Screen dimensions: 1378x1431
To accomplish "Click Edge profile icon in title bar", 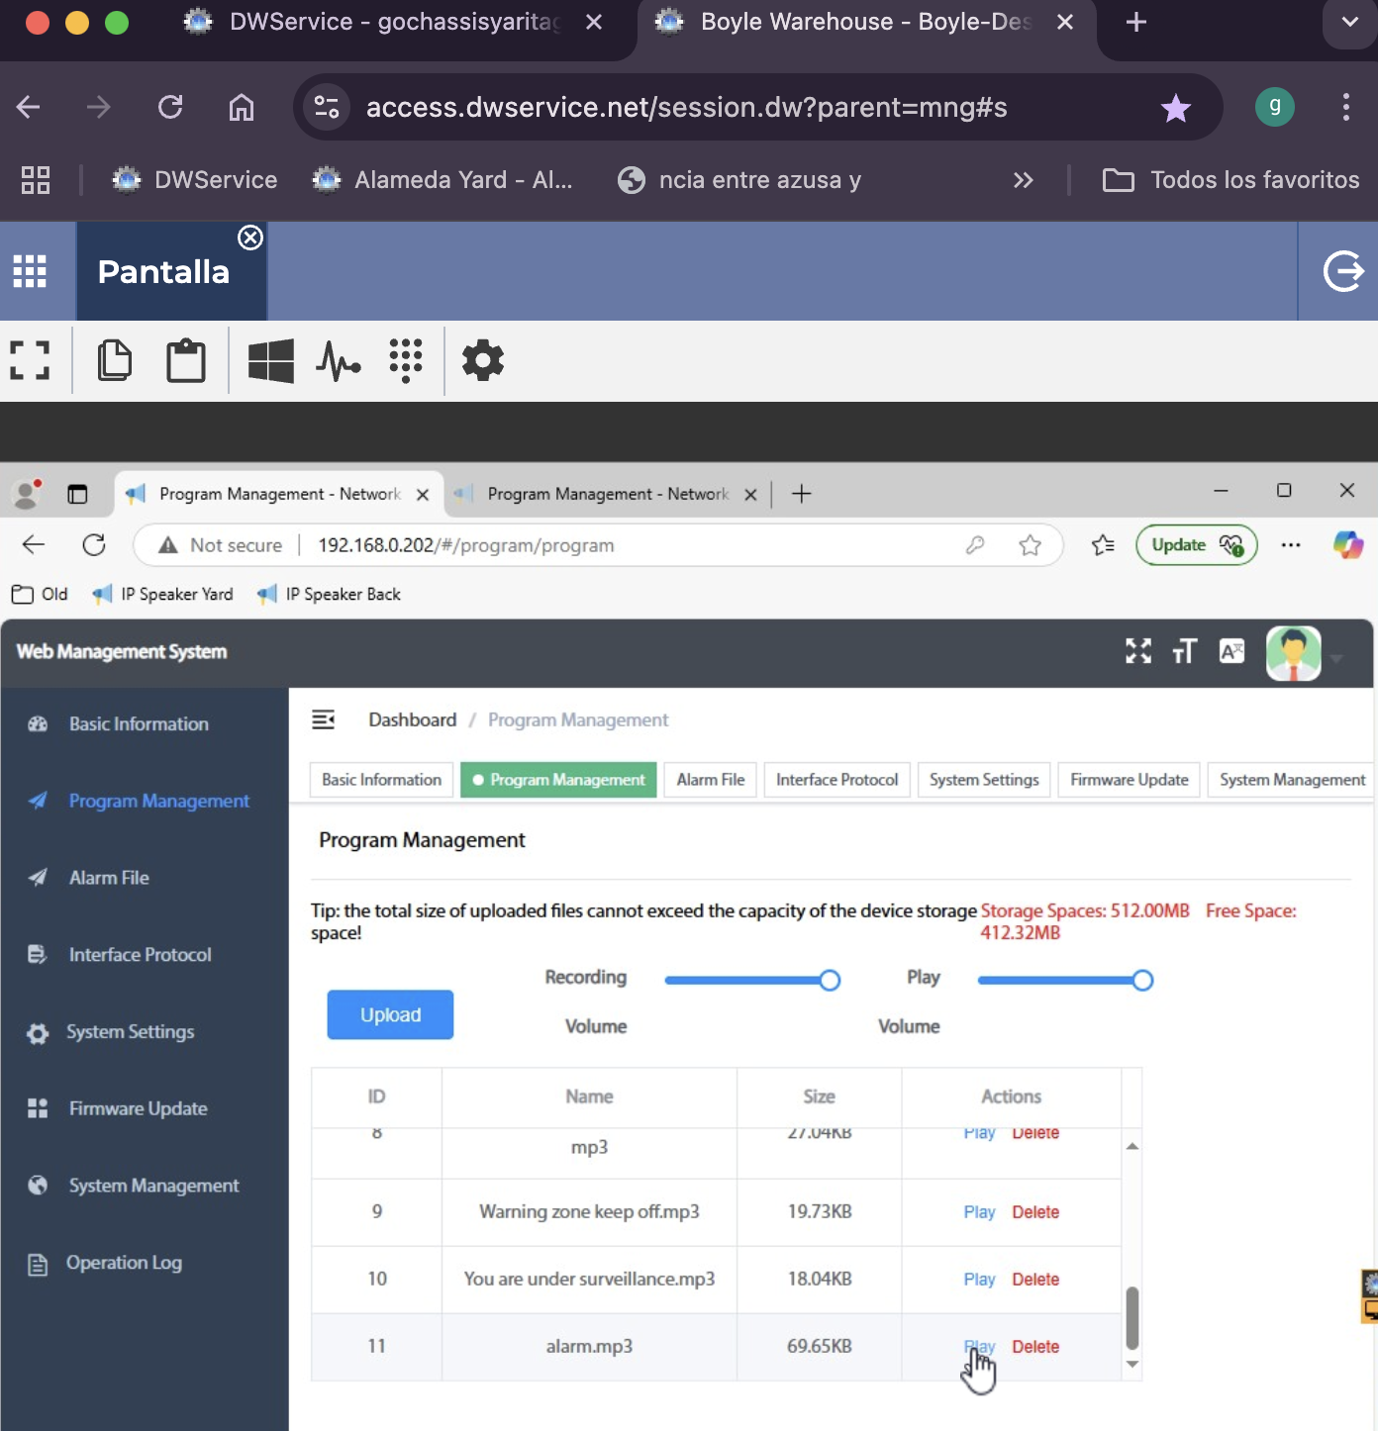I will click(x=27, y=493).
